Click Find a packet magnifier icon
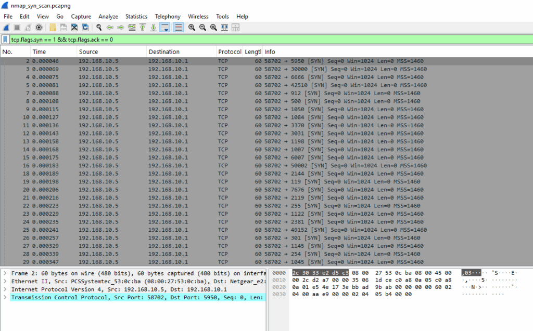The image size is (533, 331). coord(99,28)
